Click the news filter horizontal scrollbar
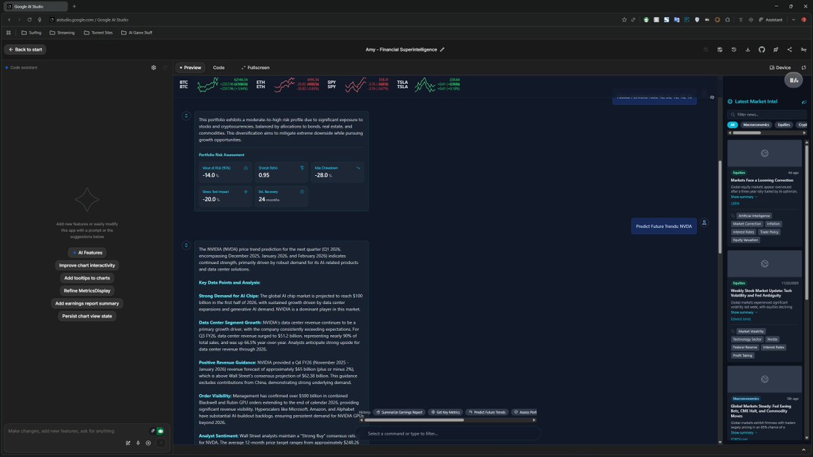 747,133
